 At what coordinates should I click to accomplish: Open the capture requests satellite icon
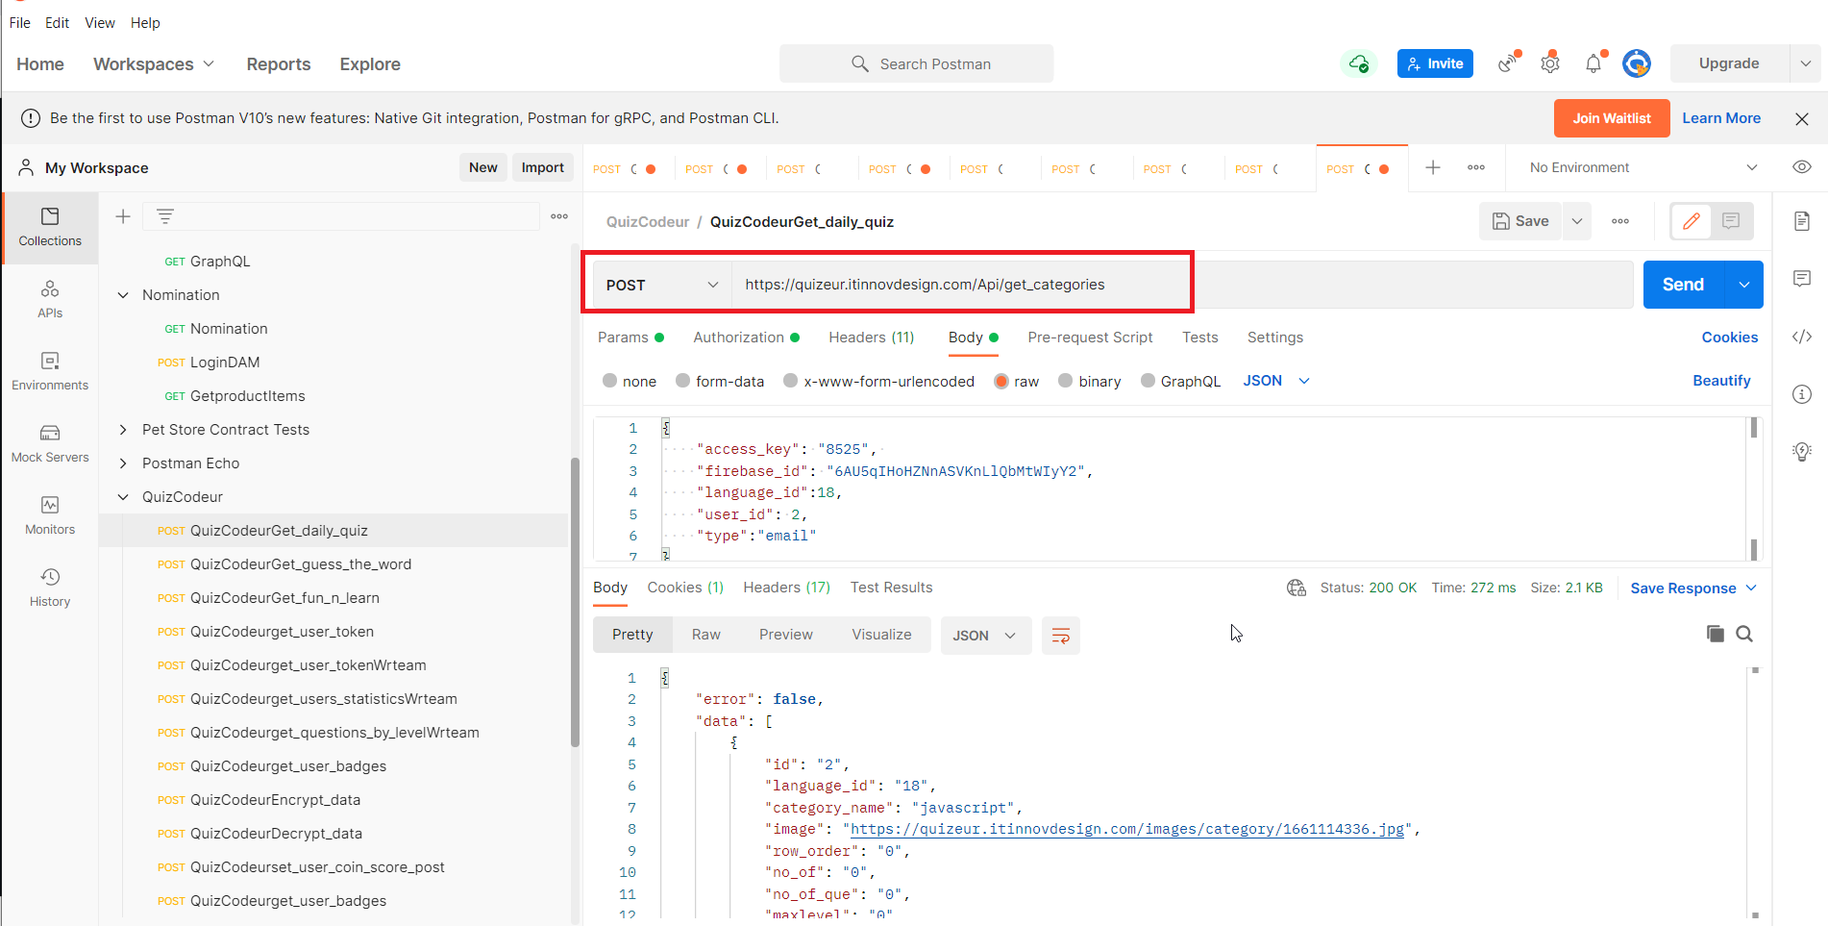1508,63
